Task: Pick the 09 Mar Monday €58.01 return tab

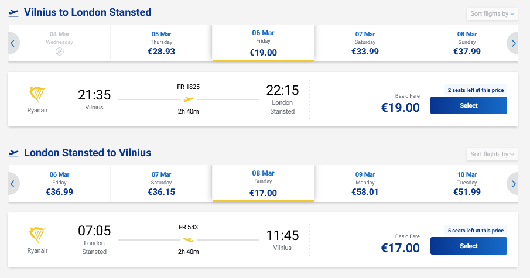Action: pos(365,183)
